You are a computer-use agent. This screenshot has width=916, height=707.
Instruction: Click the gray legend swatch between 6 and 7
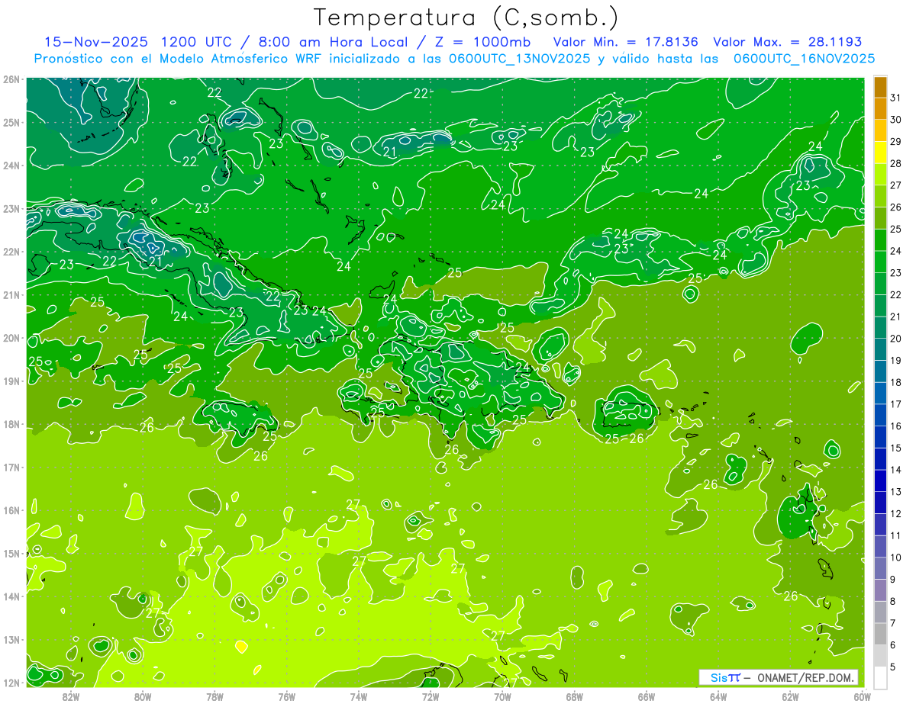coord(881,634)
